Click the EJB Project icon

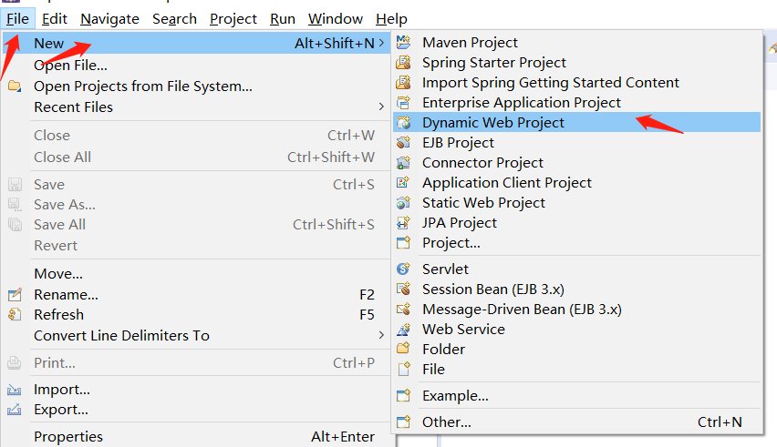click(404, 143)
